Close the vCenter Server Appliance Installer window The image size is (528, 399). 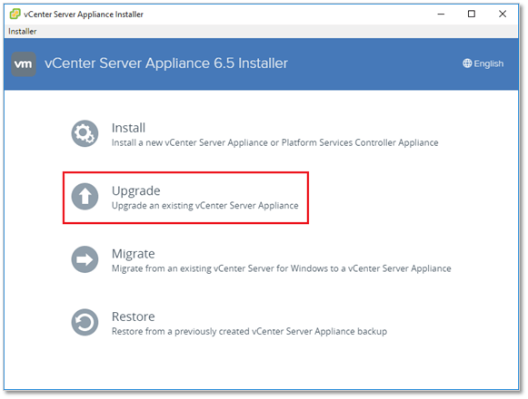pyautogui.click(x=503, y=14)
